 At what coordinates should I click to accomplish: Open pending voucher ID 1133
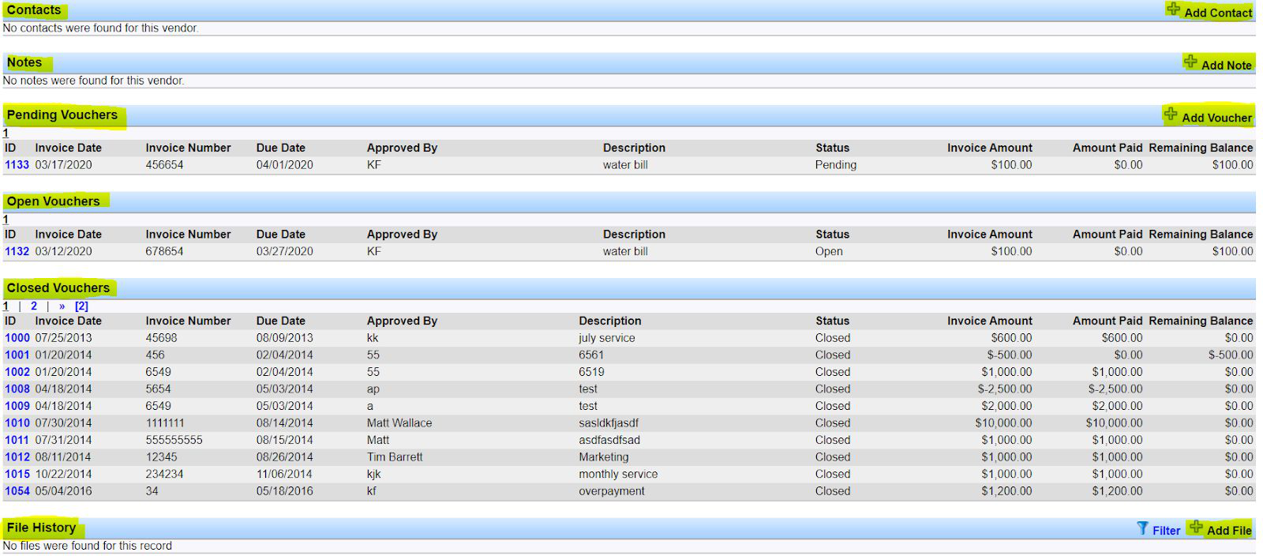pyautogui.click(x=17, y=165)
